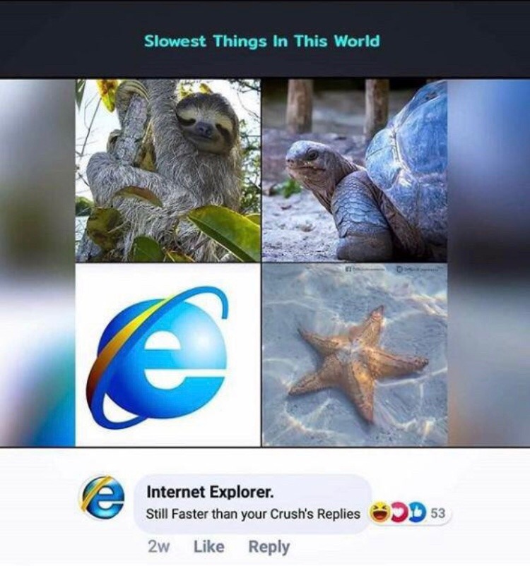Click the laughing Haha reaction emoji
This screenshot has height=566, width=530.
379,512
